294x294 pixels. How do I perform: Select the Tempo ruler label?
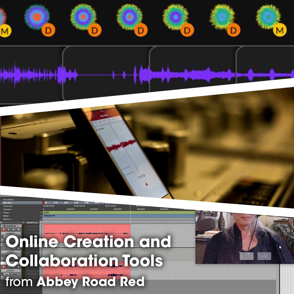coord(6,213)
